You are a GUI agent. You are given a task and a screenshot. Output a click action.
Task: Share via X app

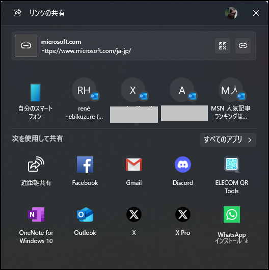(x=134, y=221)
